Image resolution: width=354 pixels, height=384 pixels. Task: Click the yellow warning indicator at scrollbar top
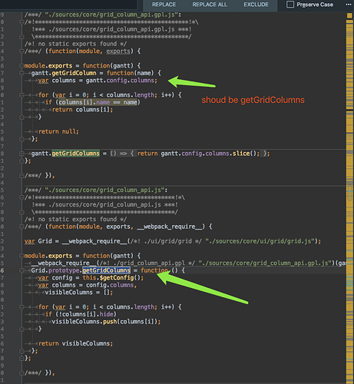pyautogui.click(x=349, y=15)
